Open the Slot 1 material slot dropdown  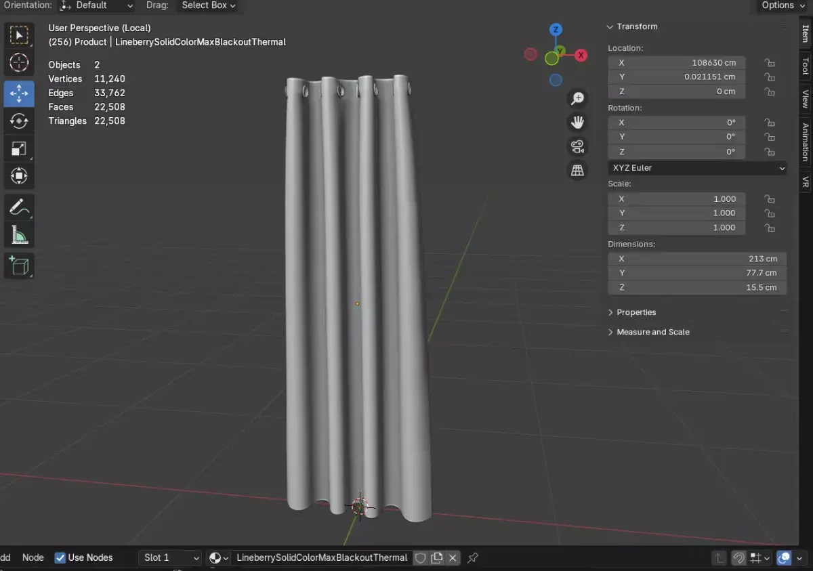(x=171, y=558)
